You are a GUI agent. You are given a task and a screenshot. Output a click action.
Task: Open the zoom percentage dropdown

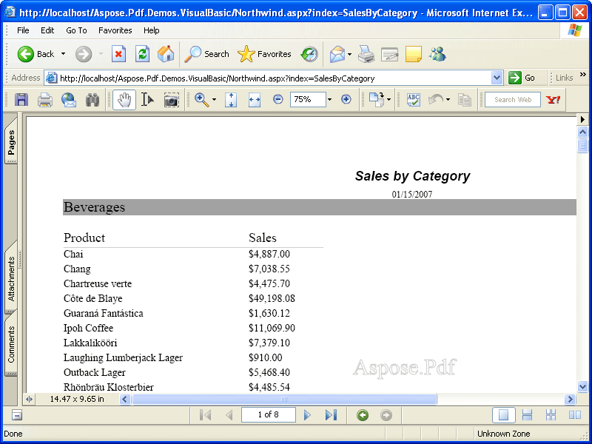(329, 99)
